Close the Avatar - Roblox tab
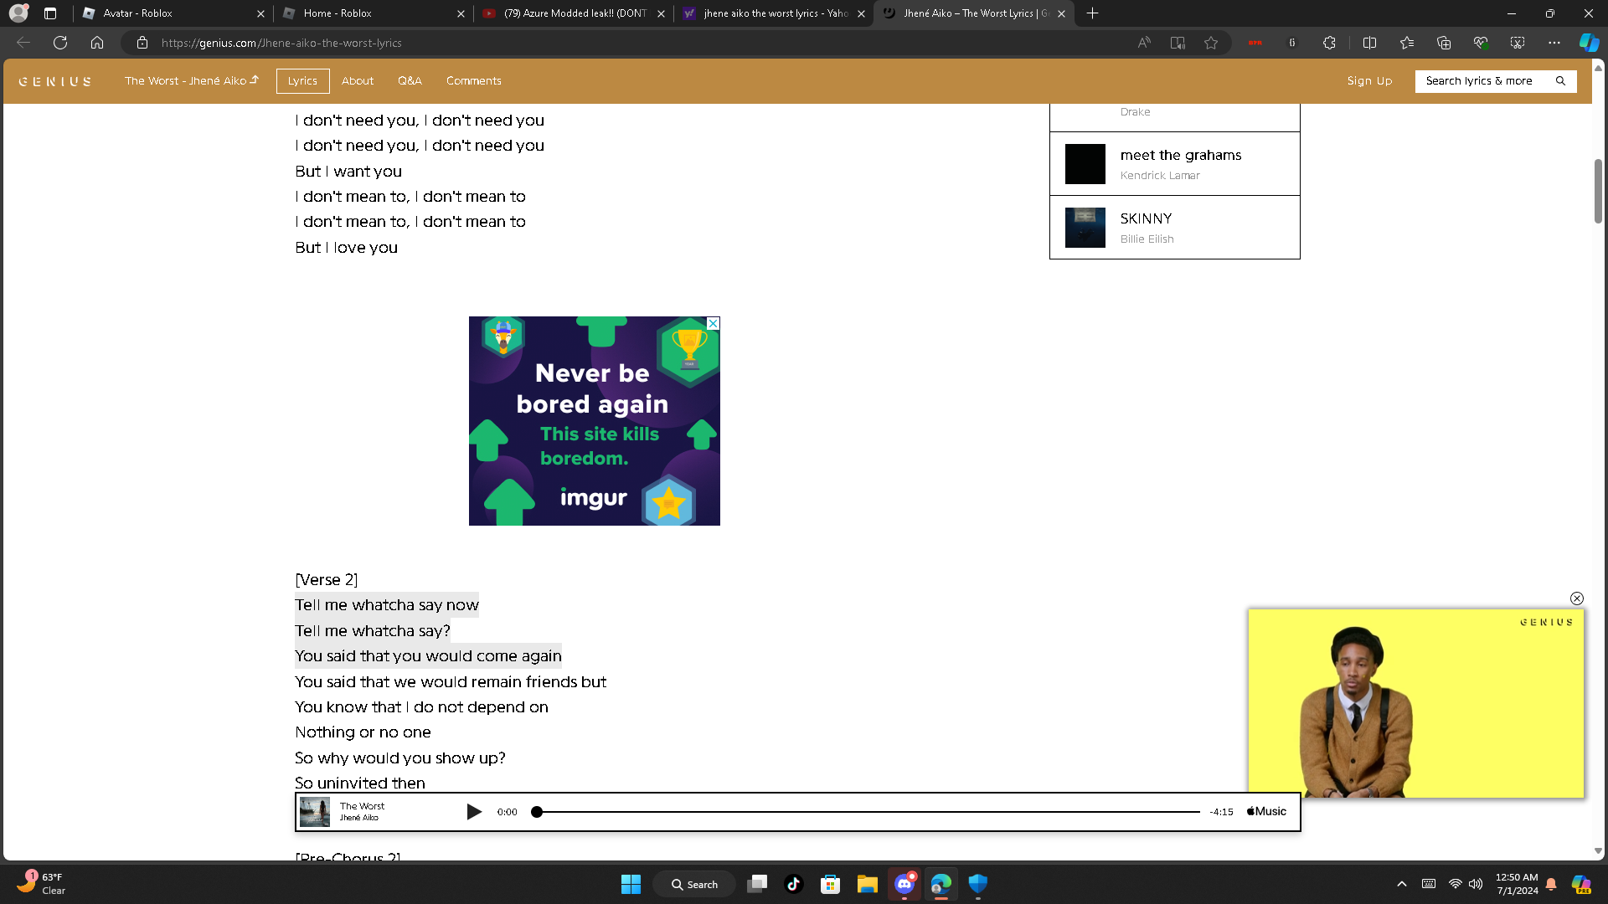 coord(260,13)
